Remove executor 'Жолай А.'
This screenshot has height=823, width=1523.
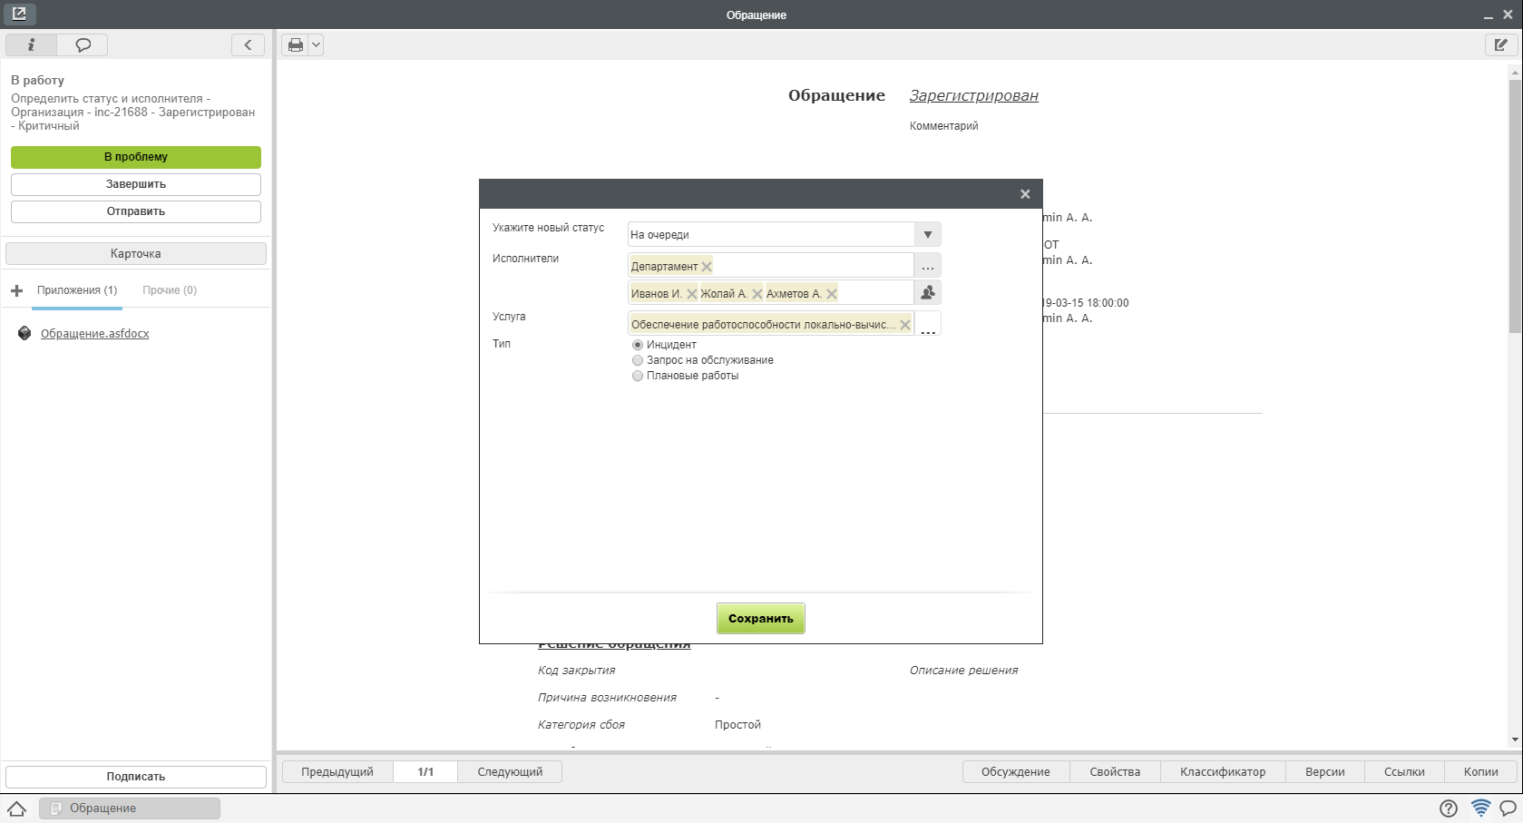point(757,294)
